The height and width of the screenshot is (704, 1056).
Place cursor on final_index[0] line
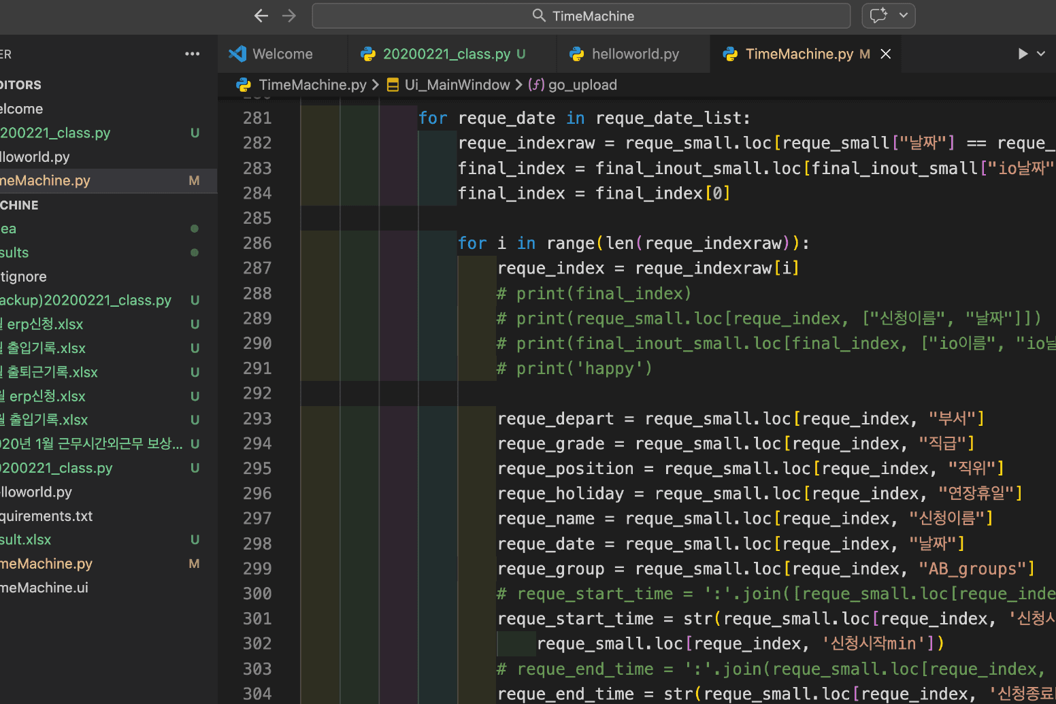pyautogui.click(x=594, y=194)
